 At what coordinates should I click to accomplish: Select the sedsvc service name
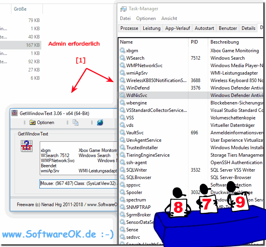[133, 237]
